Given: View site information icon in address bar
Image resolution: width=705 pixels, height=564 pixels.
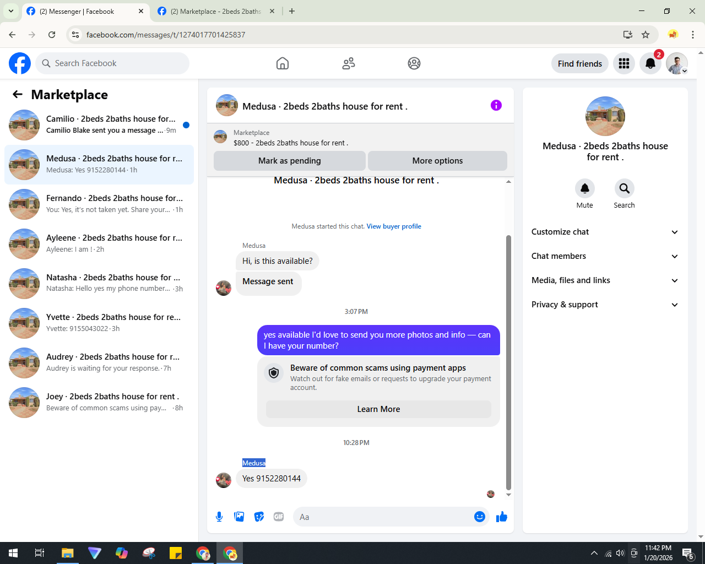Looking at the screenshot, I should (75, 35).
